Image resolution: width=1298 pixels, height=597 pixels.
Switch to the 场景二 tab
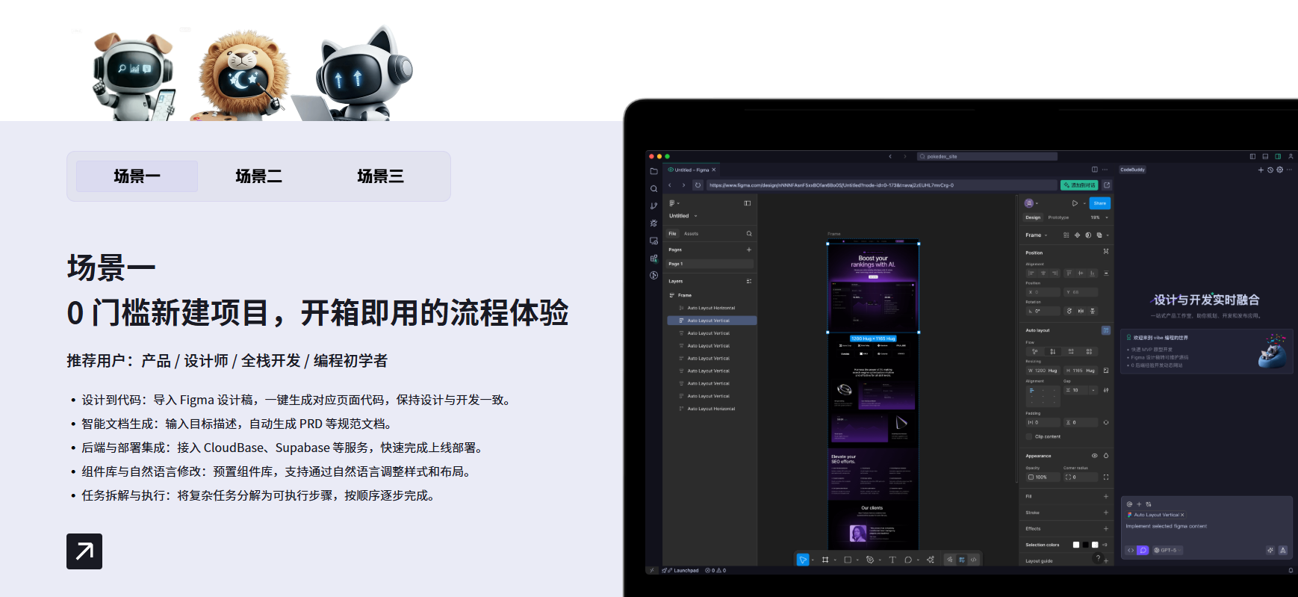pyautogui.click(x=259, y=176)
